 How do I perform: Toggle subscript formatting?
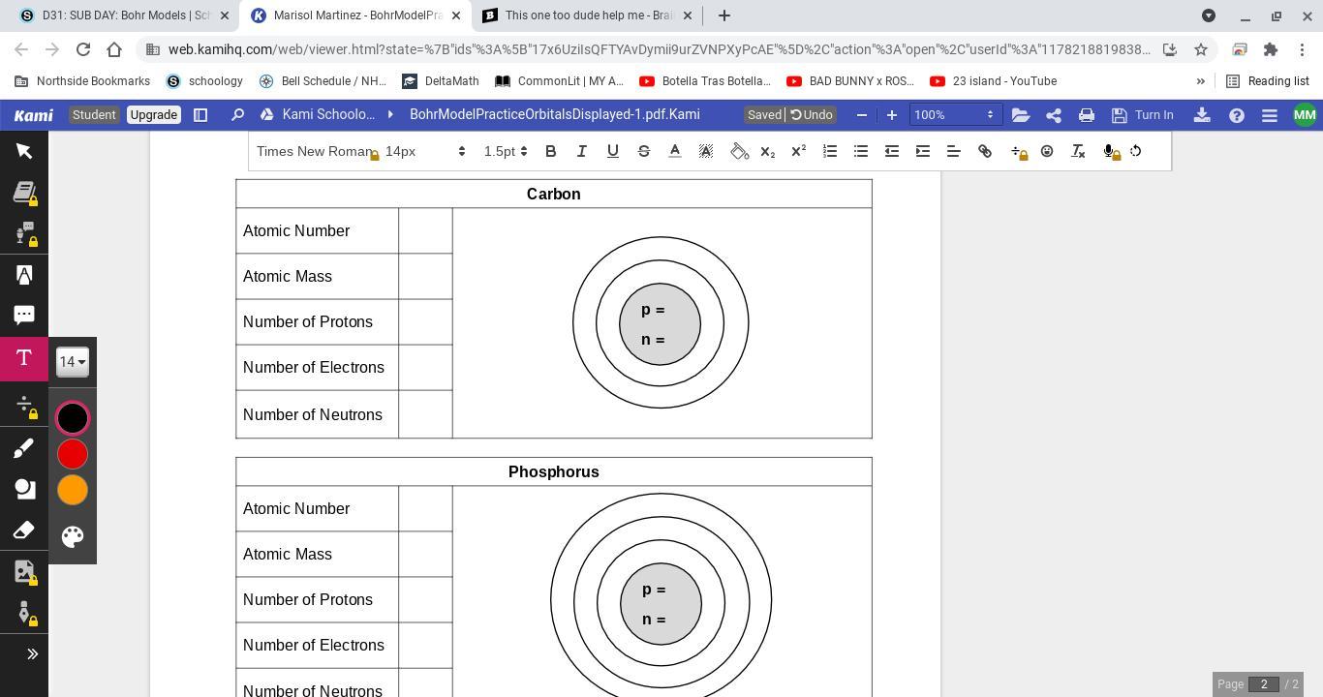point(767,151)
